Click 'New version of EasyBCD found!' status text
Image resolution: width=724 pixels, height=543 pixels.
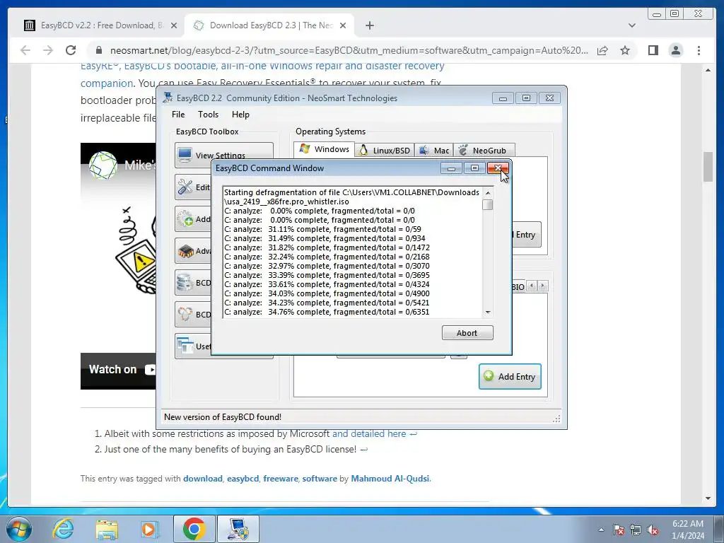point(223,417)
